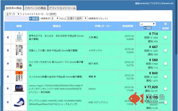
Task: Click the Amazon 'a' icon for 思考を広げる row
Action: (x=8, y=37)
